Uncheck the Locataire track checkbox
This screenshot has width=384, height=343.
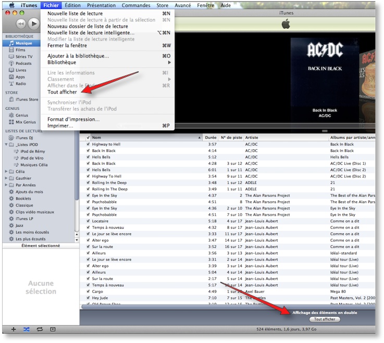(x=88, y=221)
